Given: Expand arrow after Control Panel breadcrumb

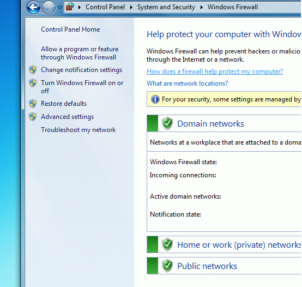Looking at the screenshot, I should click(131, 7).
